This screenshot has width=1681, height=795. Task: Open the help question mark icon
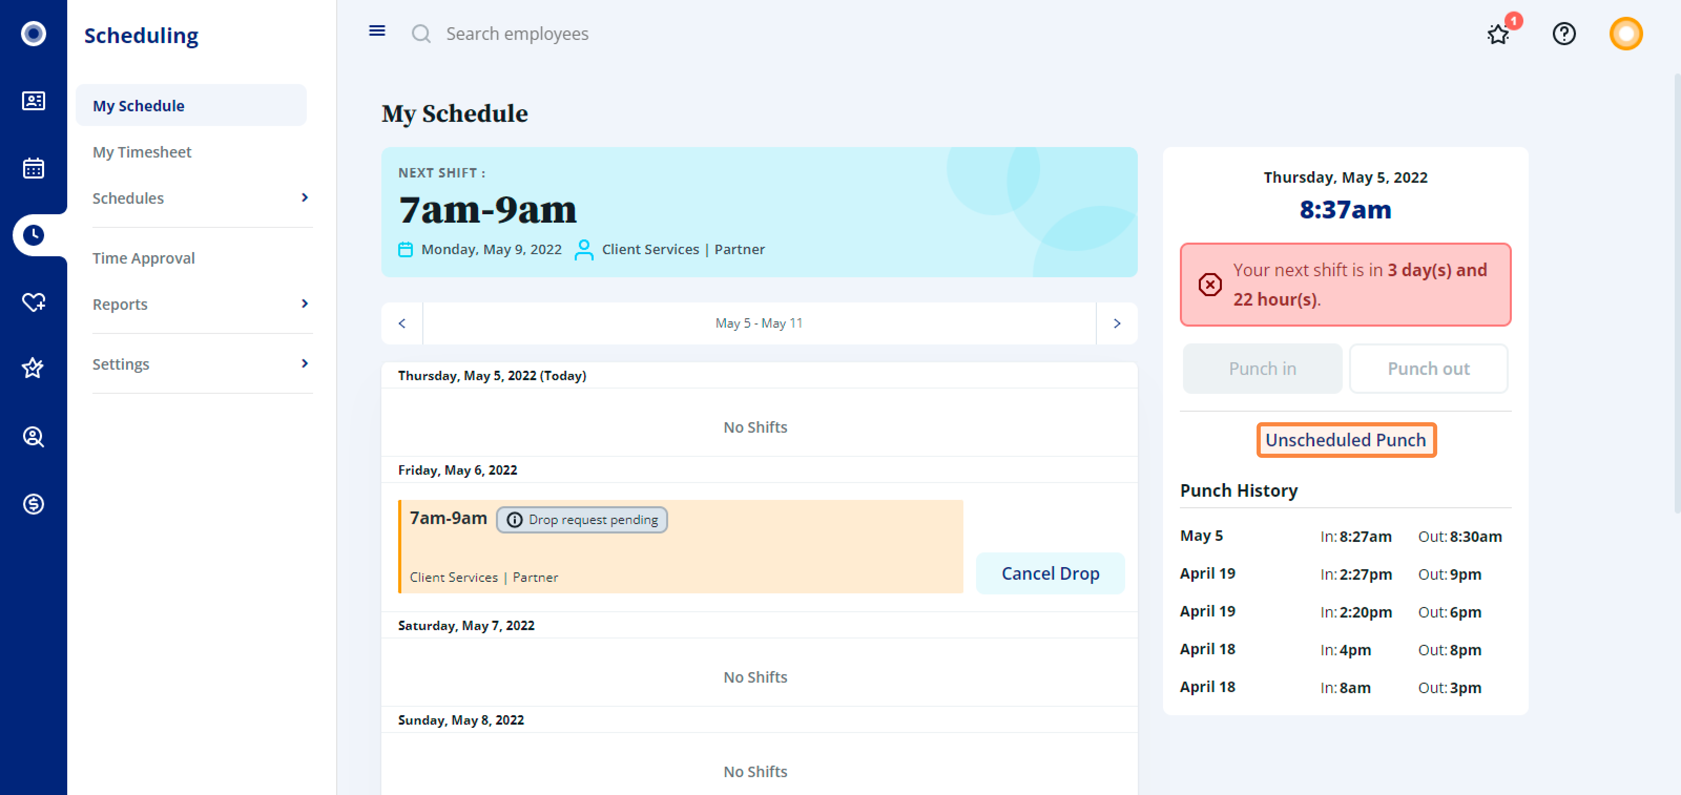(1564, 33)
